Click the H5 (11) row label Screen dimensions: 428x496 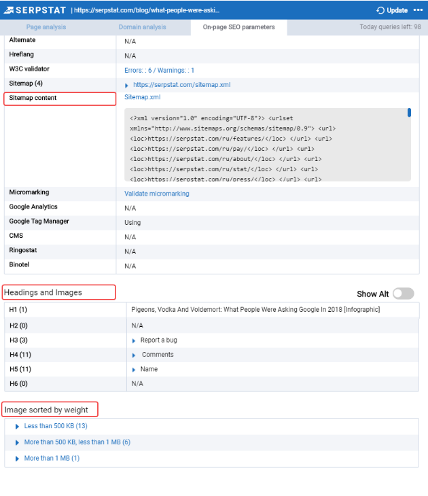coord(20,369)
